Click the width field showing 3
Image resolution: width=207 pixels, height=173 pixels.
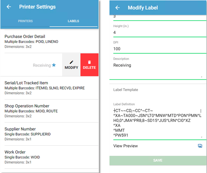160,17
